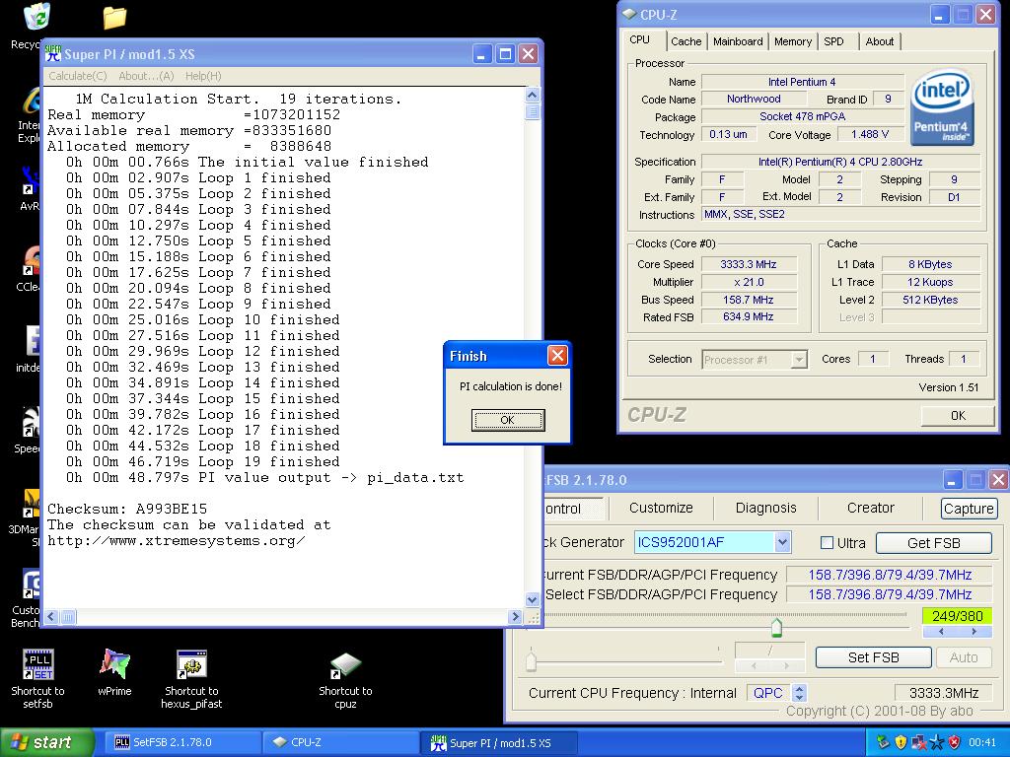
Task: Switch to CPU-Z taskbar button
Action: coord(340,742)
